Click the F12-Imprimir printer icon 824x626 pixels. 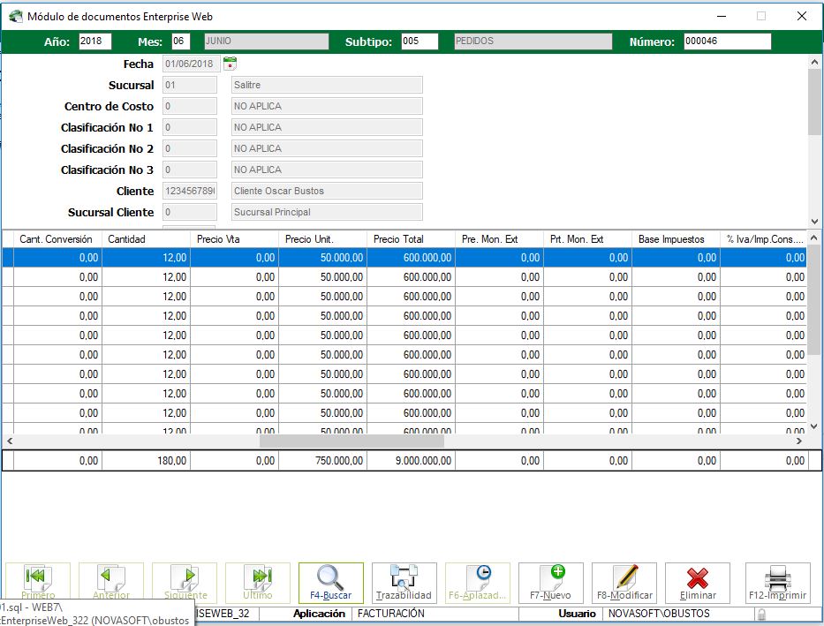coord(777,578)
